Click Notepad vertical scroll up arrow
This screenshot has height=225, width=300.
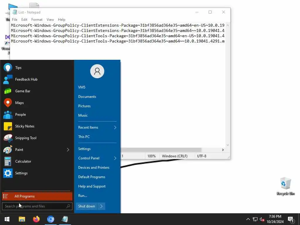tap(228, 25)
